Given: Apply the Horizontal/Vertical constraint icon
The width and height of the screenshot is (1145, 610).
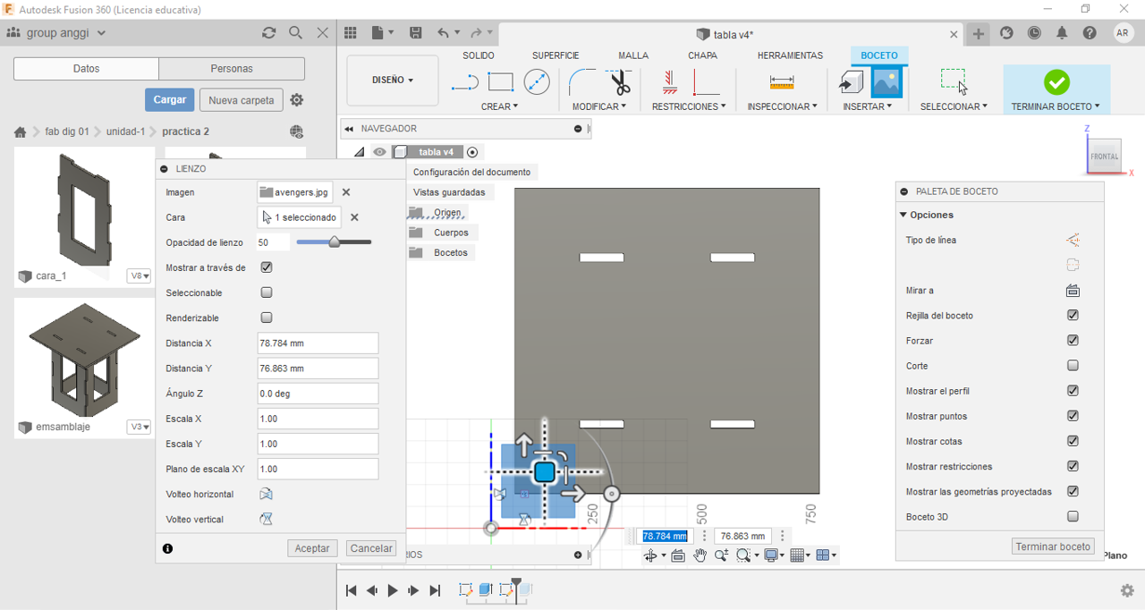Looking at the screenshot, I should coord(669,82).
